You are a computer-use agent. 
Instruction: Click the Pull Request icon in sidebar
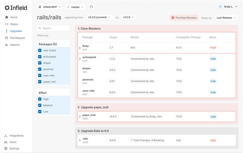[7, 38]
